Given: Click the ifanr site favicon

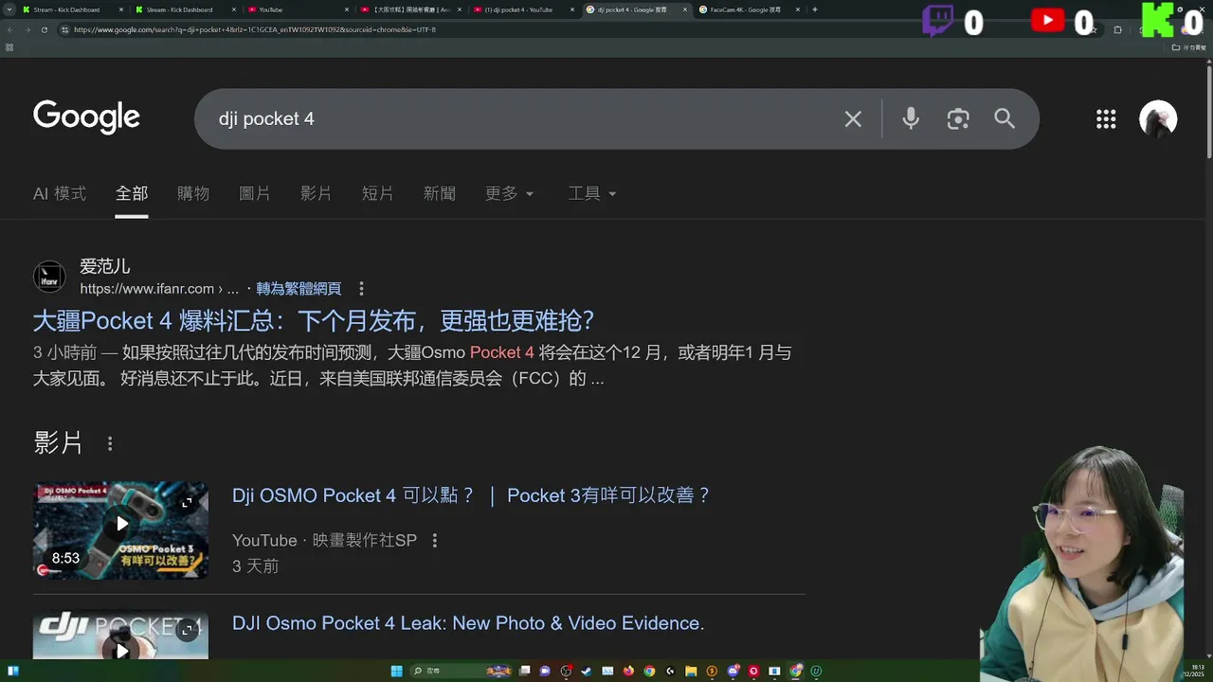Looking at the screenshot, I should click(x=49, y=277).
